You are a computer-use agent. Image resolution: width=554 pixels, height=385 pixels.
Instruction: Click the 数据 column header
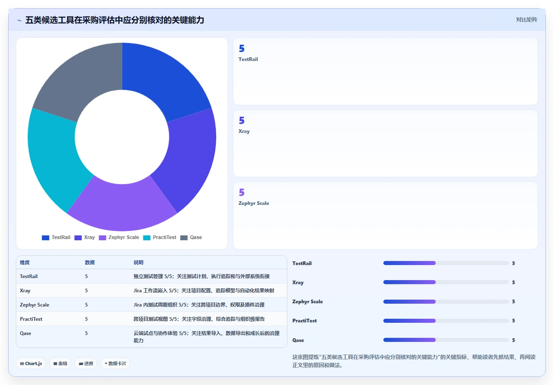tap(90, 263)
